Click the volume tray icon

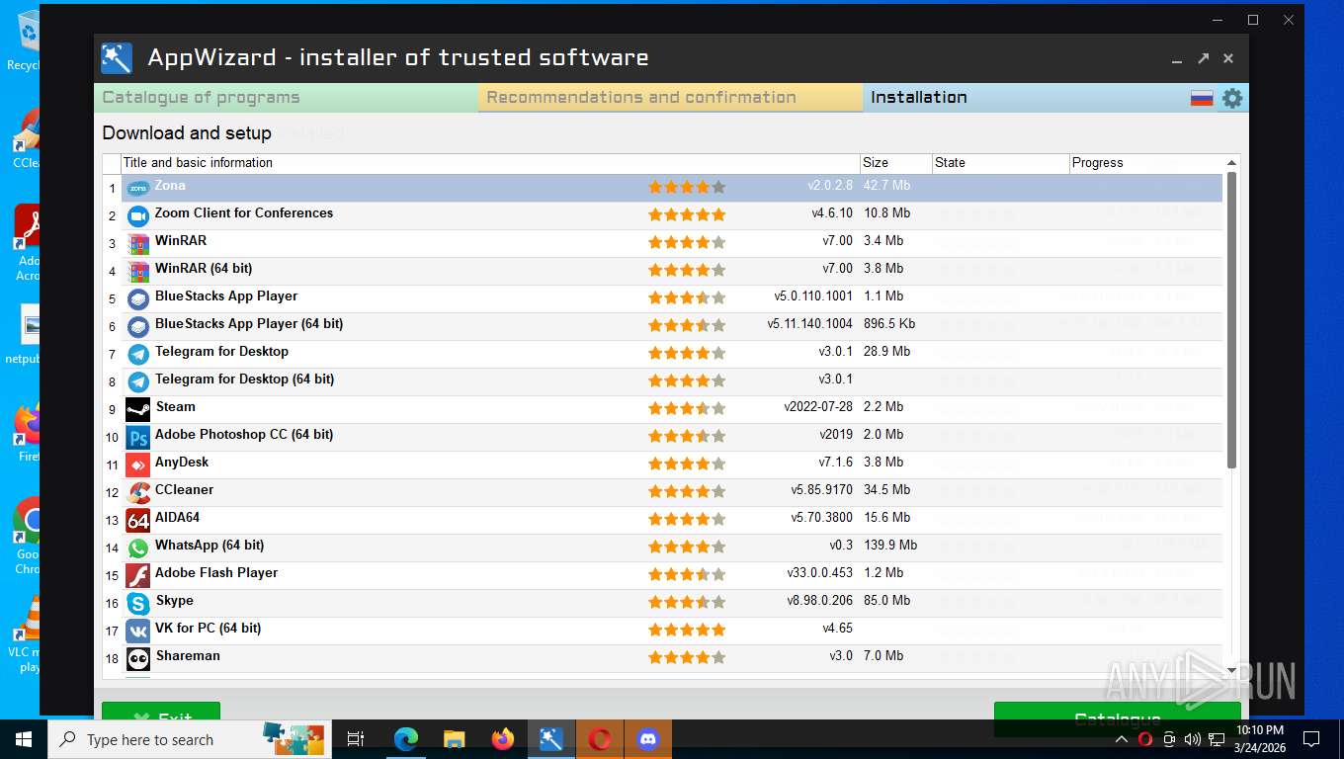[x=1192, y=739]
